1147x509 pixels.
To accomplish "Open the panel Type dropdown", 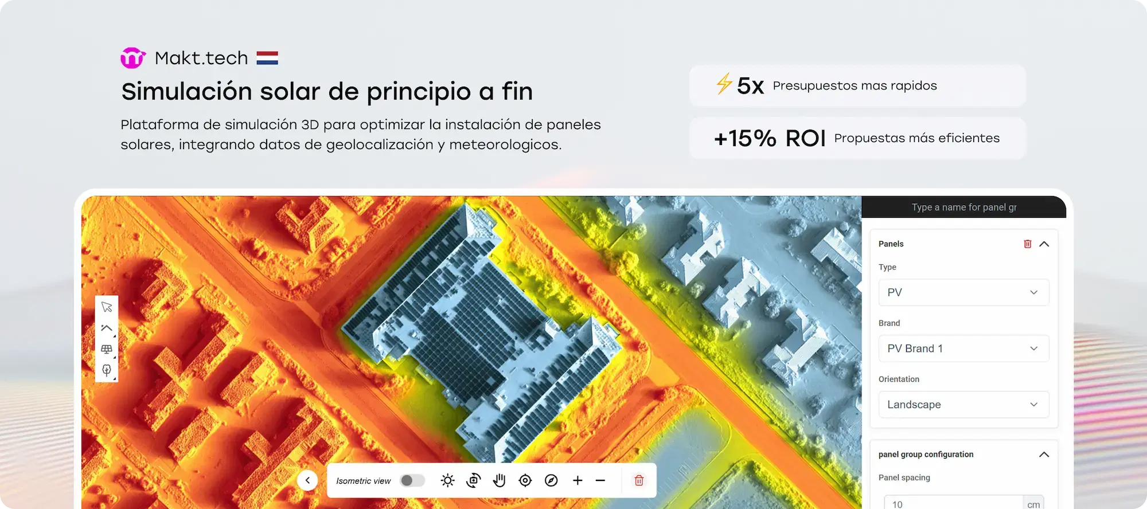I will tap(963, 292).
